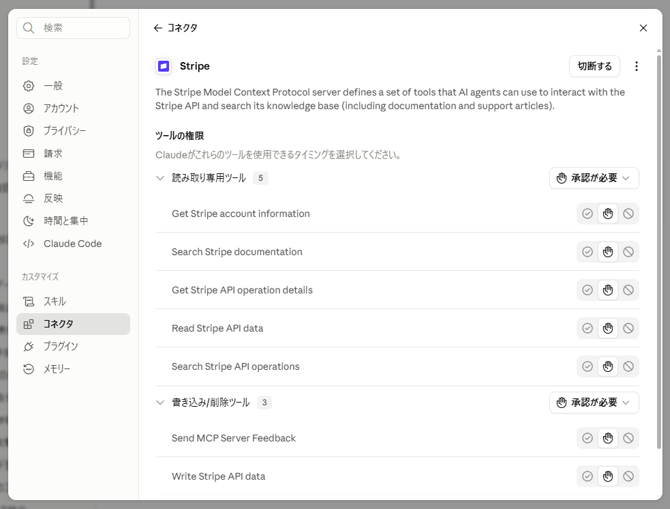Block the Get Stripe account information tool
Image resolution: width=670 pixels, height=509 pixels.
tap(628, 214)
